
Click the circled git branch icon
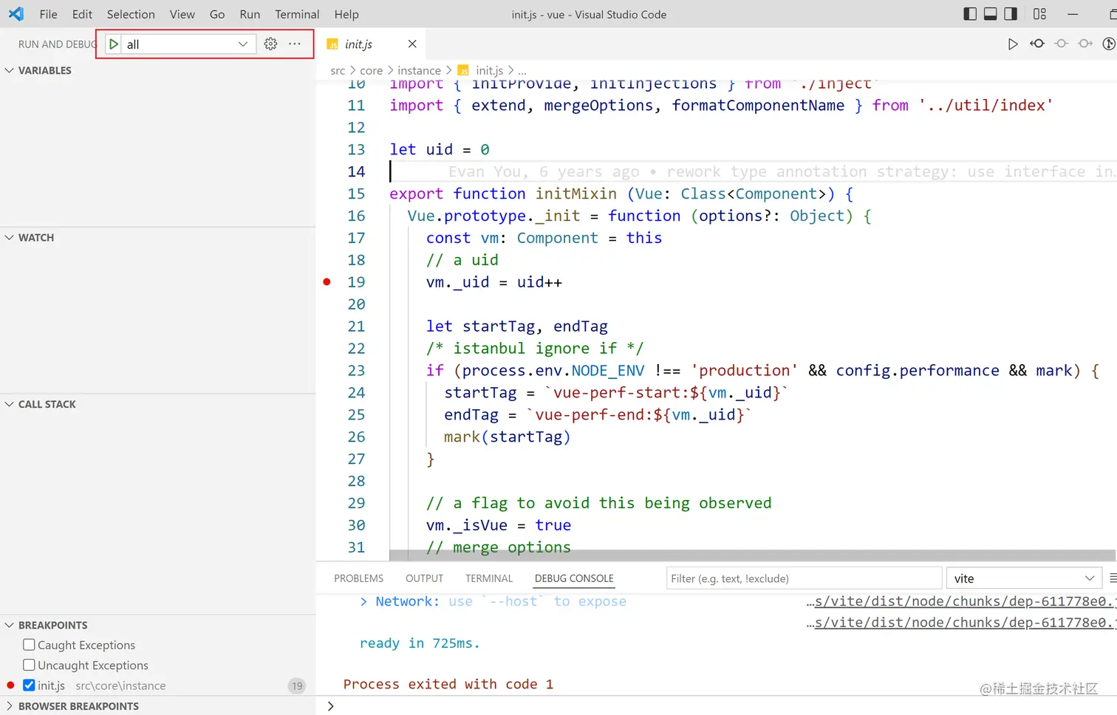click(1109, 44)
